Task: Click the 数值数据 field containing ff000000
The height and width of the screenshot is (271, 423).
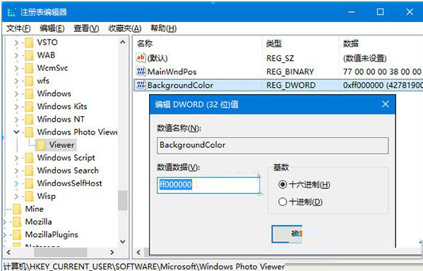Action: (208, 185)
